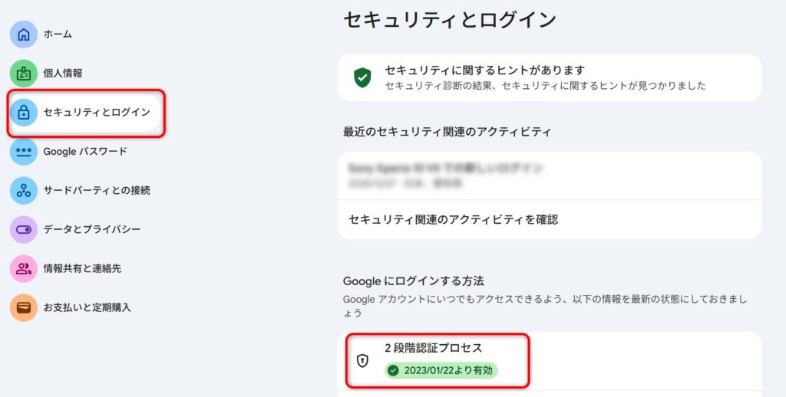Click the 情報共有と連絡先 people icon
This screenshot has height=397, width=786.
[24, 268]
